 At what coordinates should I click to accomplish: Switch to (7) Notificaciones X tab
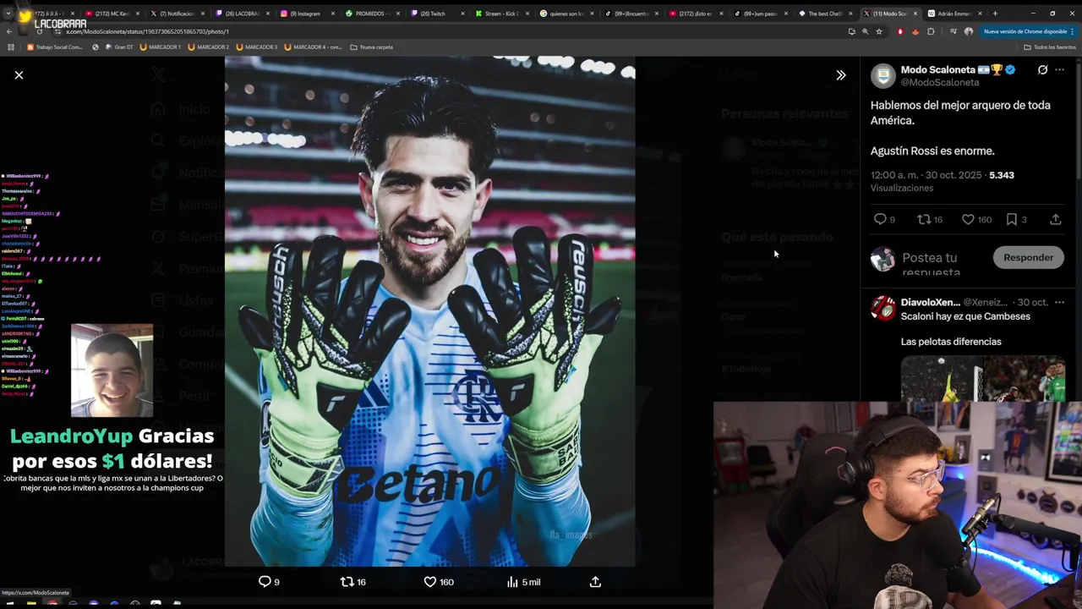tap(177, 14)
